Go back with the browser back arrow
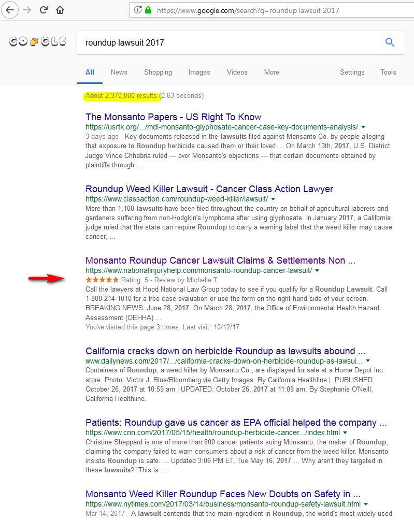This screenshot has height=520, width=414. [10, 10]
